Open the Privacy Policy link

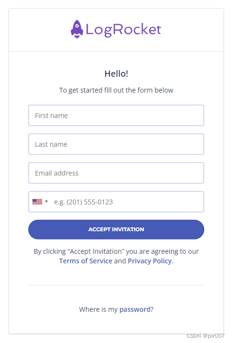[150, 261]
